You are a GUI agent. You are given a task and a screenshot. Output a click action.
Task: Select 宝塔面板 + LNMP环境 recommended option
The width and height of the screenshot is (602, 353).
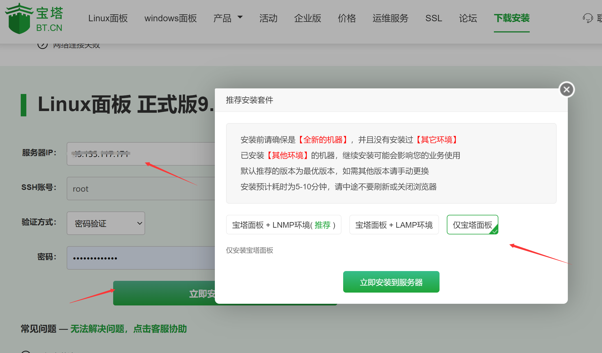pos(283,225)
